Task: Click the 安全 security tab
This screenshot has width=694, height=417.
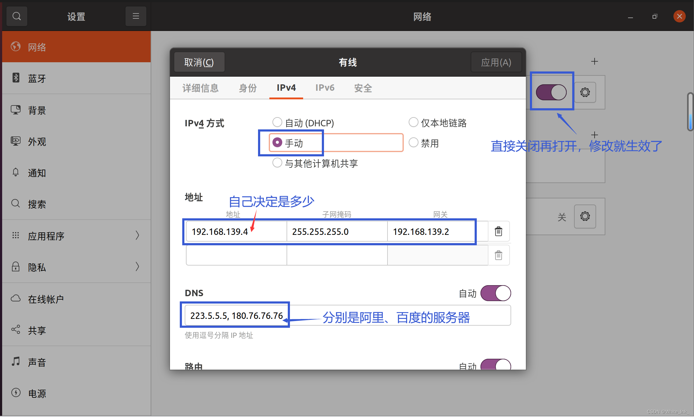Action: (363, 88)
